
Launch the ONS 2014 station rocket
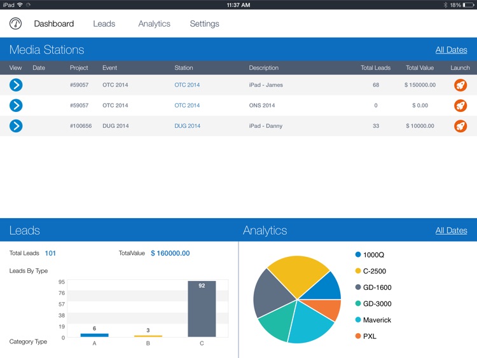[460, 106]
